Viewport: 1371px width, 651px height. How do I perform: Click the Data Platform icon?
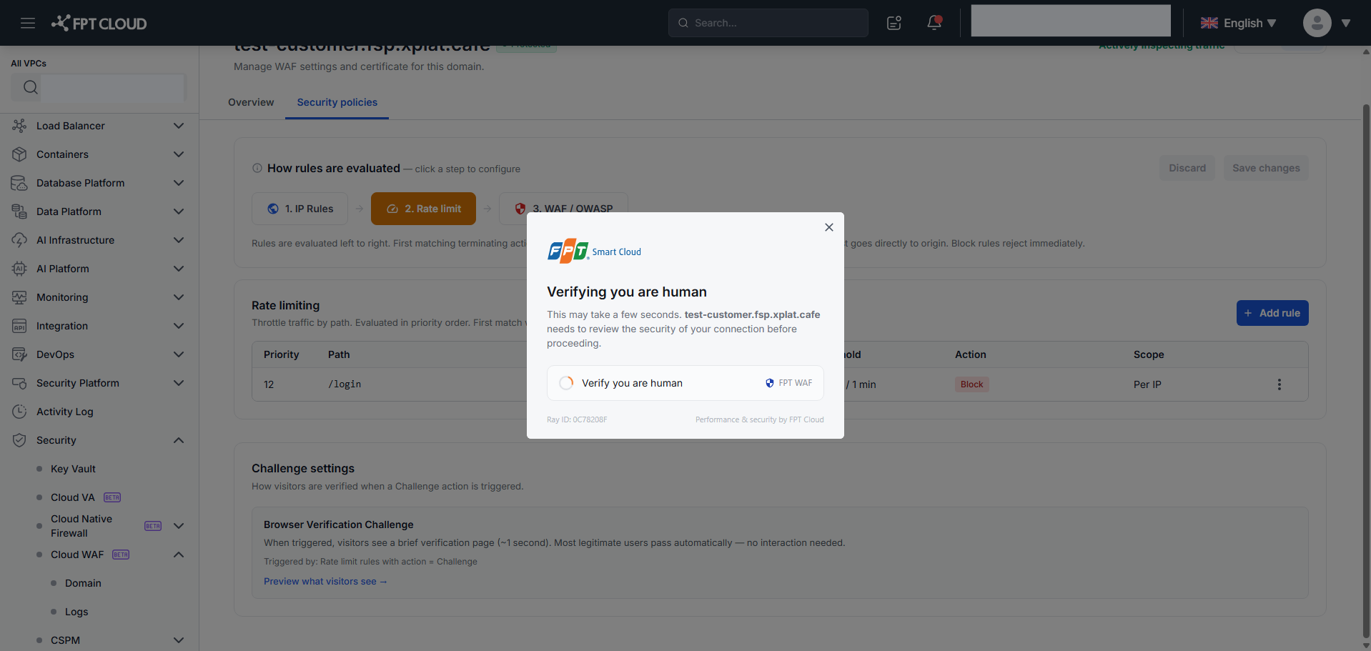[x=19, y=212]
